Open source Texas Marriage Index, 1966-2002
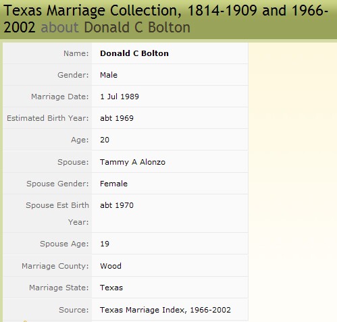337x322 pixels. pyautogui.click(x=165, y=310)
